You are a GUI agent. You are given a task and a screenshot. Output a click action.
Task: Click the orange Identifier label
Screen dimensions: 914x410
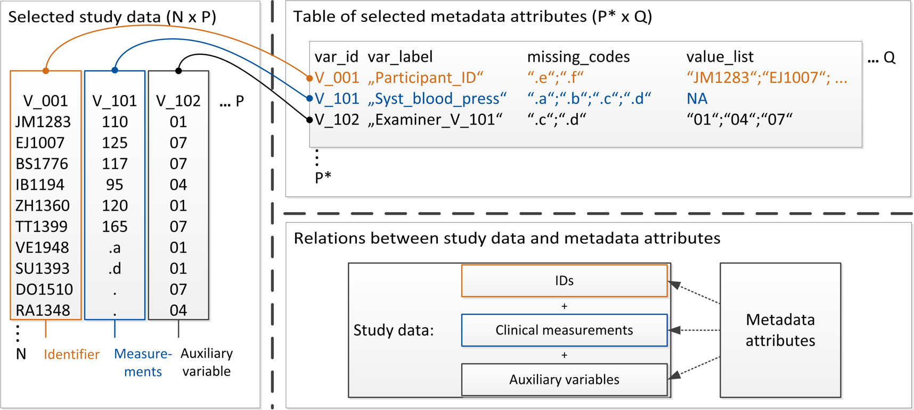71,355
